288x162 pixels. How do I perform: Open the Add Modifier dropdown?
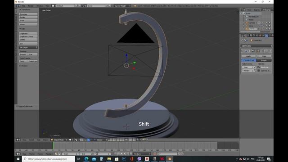click(256, 46)
